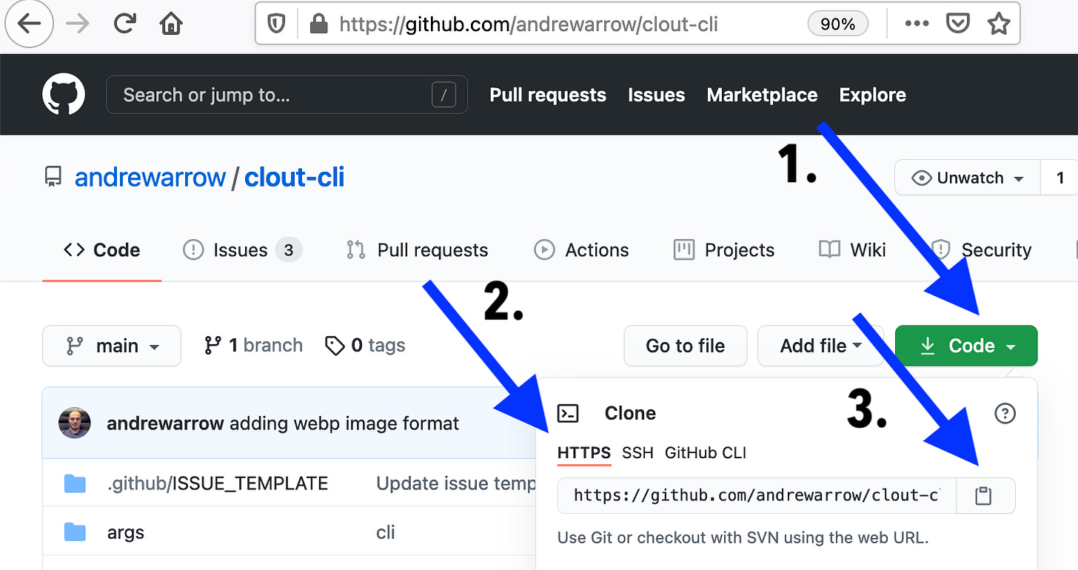Go back with the browser back arrow
This screenshot has height=570, width=1078.
pos(29,24)
